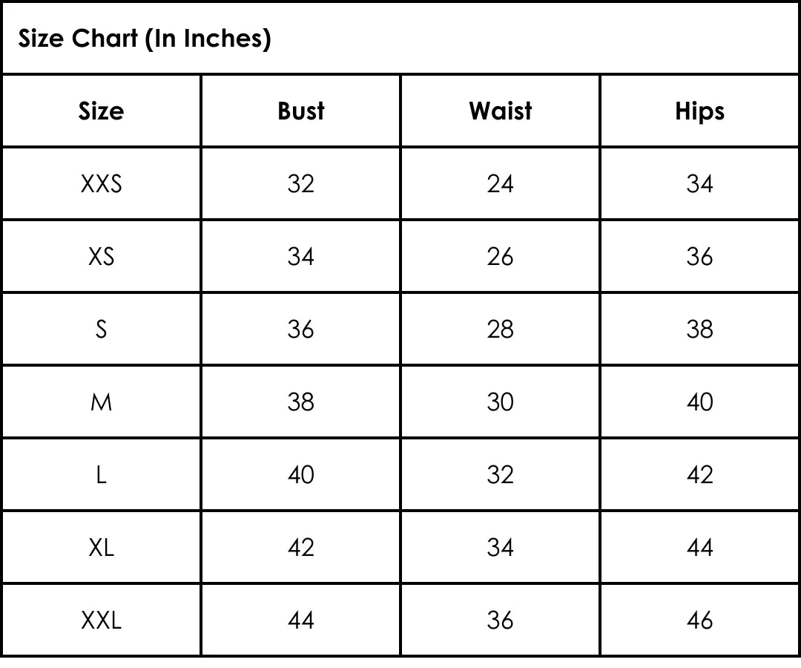Select the XS waist value 26

(x=500, y=256)
